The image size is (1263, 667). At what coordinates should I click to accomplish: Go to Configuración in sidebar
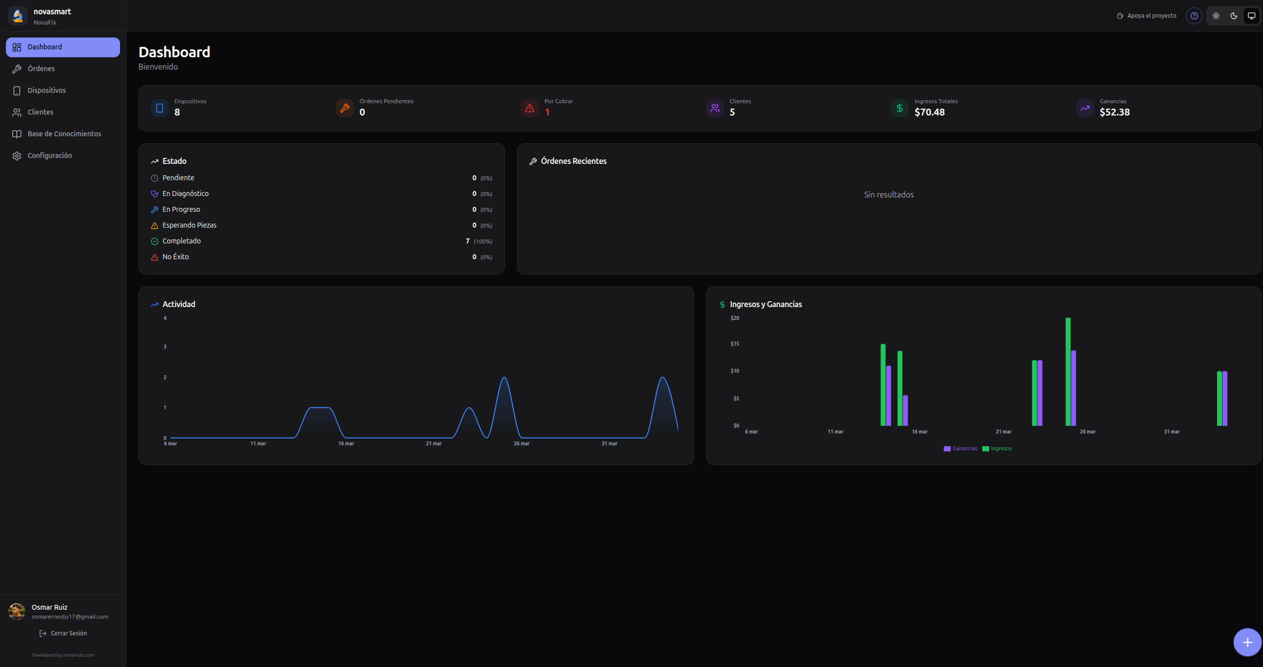coord(50,156)
